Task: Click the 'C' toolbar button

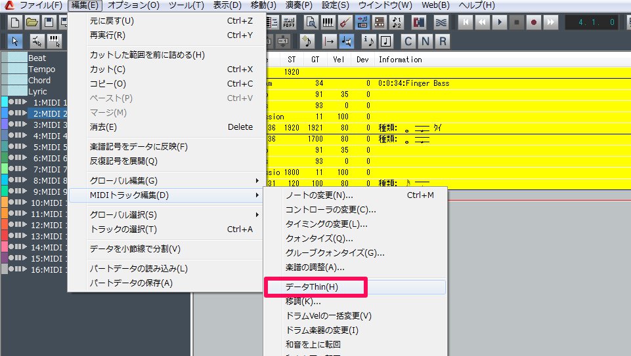Action: click(x=409, y=41)
